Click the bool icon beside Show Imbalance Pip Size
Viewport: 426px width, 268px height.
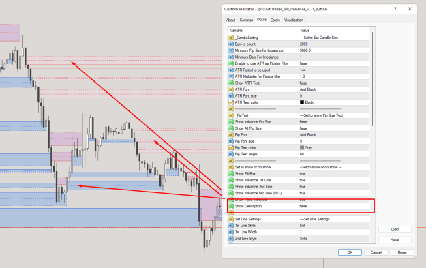coord(231,122)
